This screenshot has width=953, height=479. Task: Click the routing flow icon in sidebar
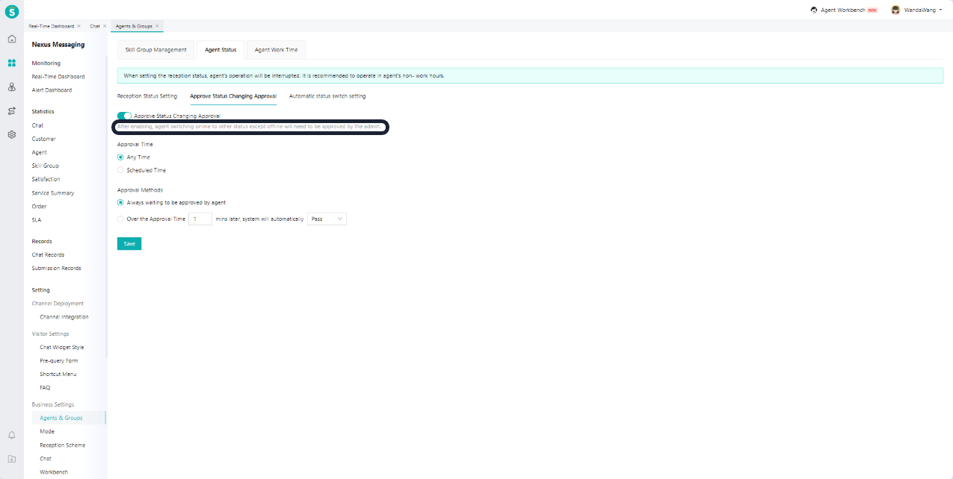click(x=11, y=110)
